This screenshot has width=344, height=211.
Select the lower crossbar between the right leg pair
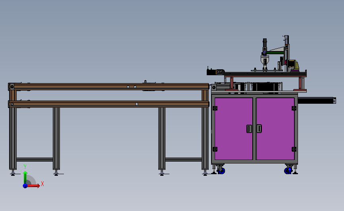[183, 160]
